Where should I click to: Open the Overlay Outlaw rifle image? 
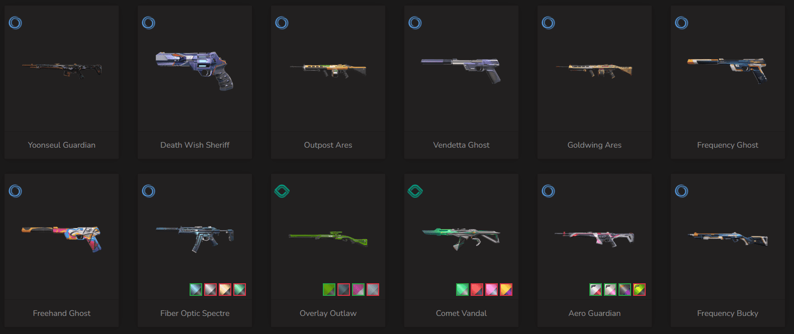[328, 238]
